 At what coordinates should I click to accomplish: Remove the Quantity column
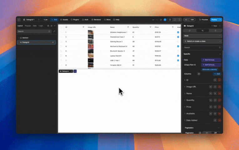219,100
